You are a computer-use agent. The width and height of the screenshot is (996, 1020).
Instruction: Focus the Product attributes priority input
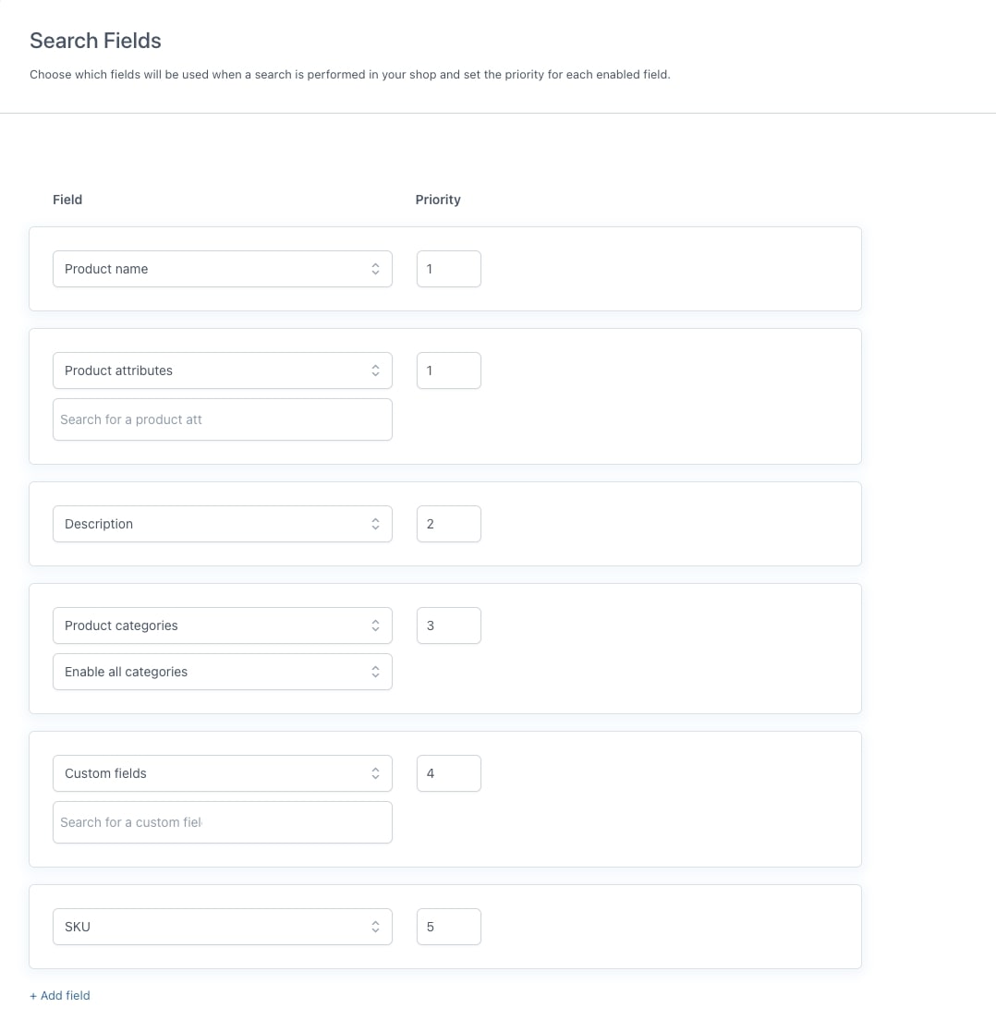coord(448,370)
